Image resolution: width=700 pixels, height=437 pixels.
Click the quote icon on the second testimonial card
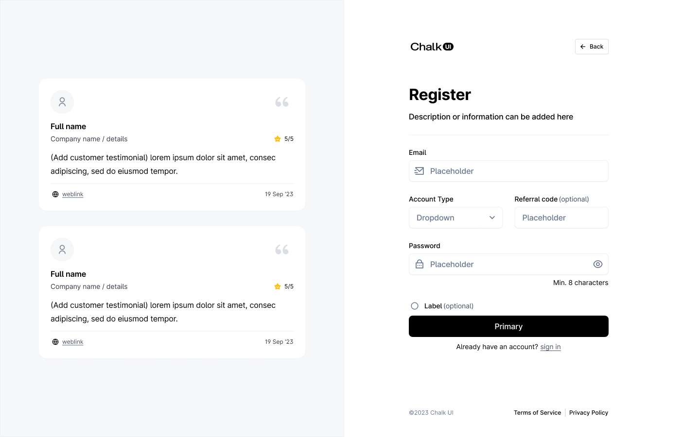tap(281, 249)
